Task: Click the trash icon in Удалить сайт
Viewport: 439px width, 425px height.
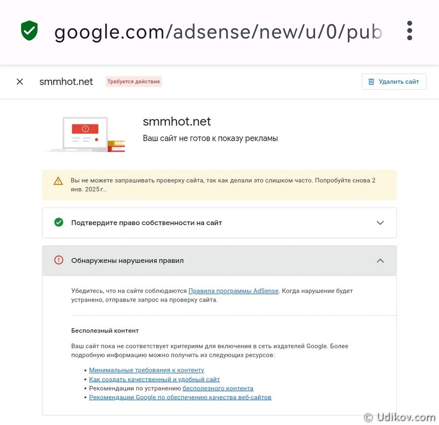Action: click(371, 82)
